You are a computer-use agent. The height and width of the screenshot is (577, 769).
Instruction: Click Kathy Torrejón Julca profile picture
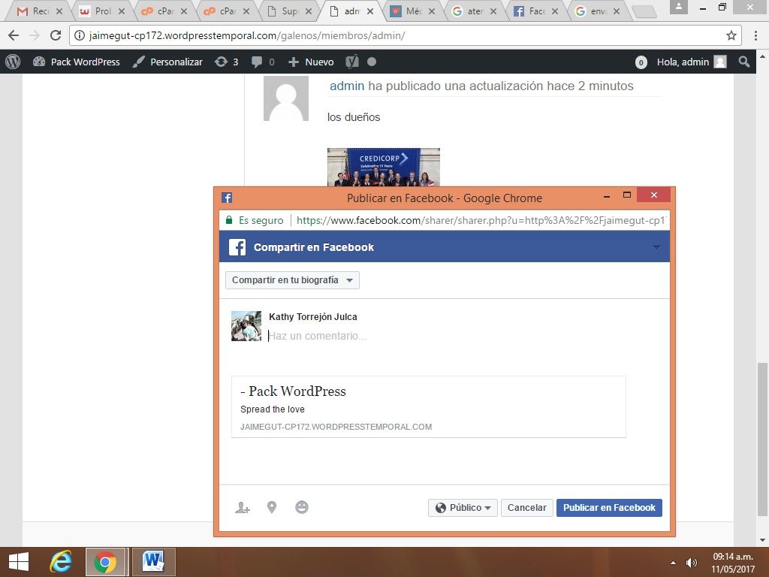(246, 326)
